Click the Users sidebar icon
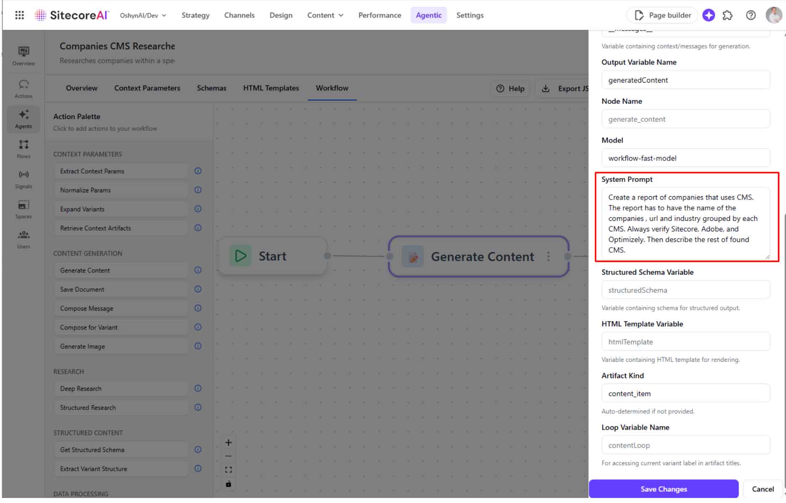The image size is (786, 503). tap(23, 240)
